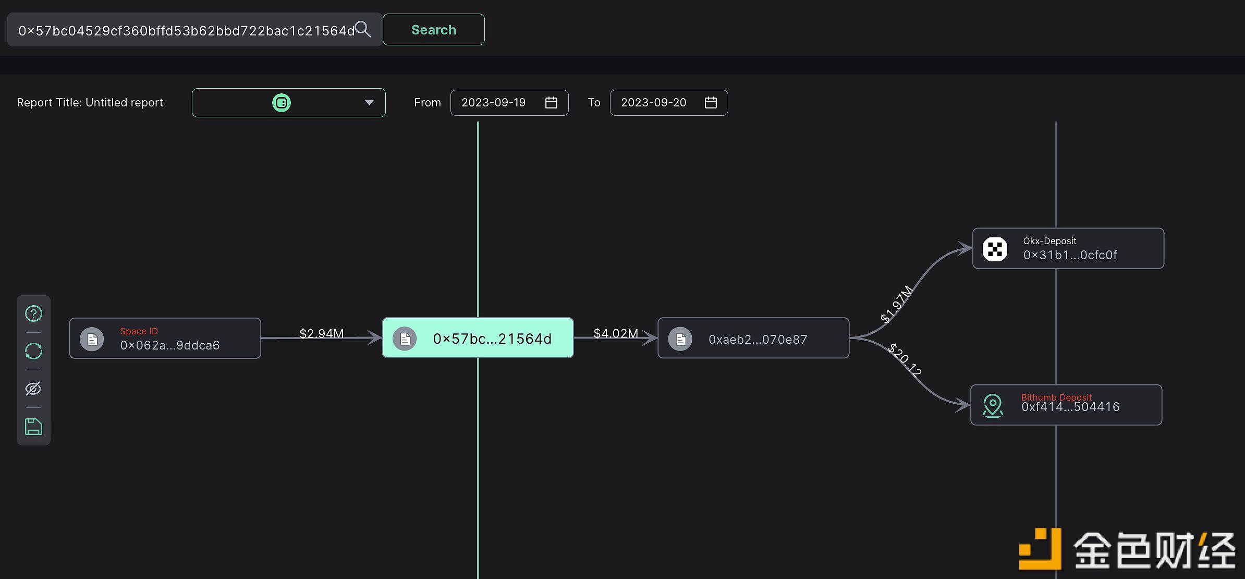Click the $1.97M transfer edge label
The width and height of the screenshot is (1245, 579).
pos(896,304)
